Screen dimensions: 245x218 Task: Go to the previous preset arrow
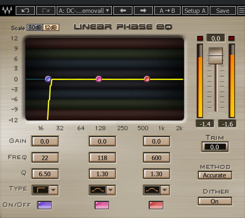[x=123, y=10]
